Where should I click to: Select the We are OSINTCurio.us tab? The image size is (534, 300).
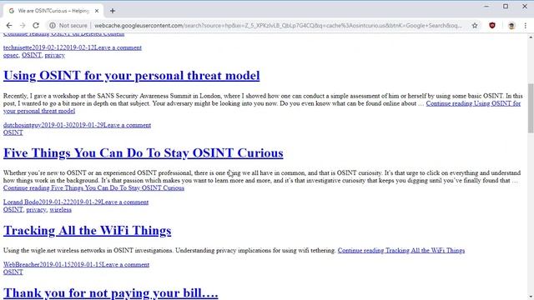tap(53, 11)
